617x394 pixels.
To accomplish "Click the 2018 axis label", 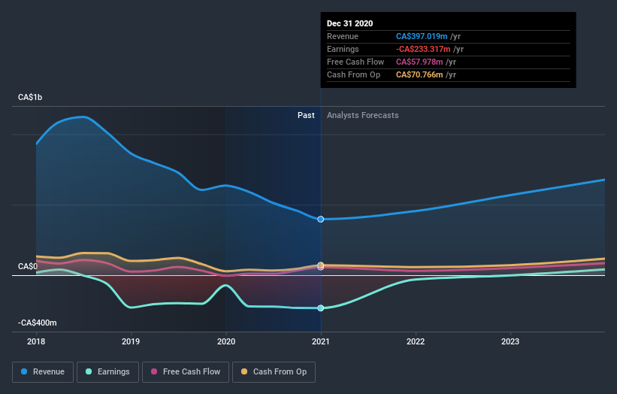I will [36, 341].
